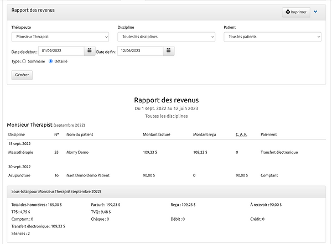Click patient name Naet Demo Demo Patient
The image size is (332, 244).
pyautogui.click(x=88, y=175)
